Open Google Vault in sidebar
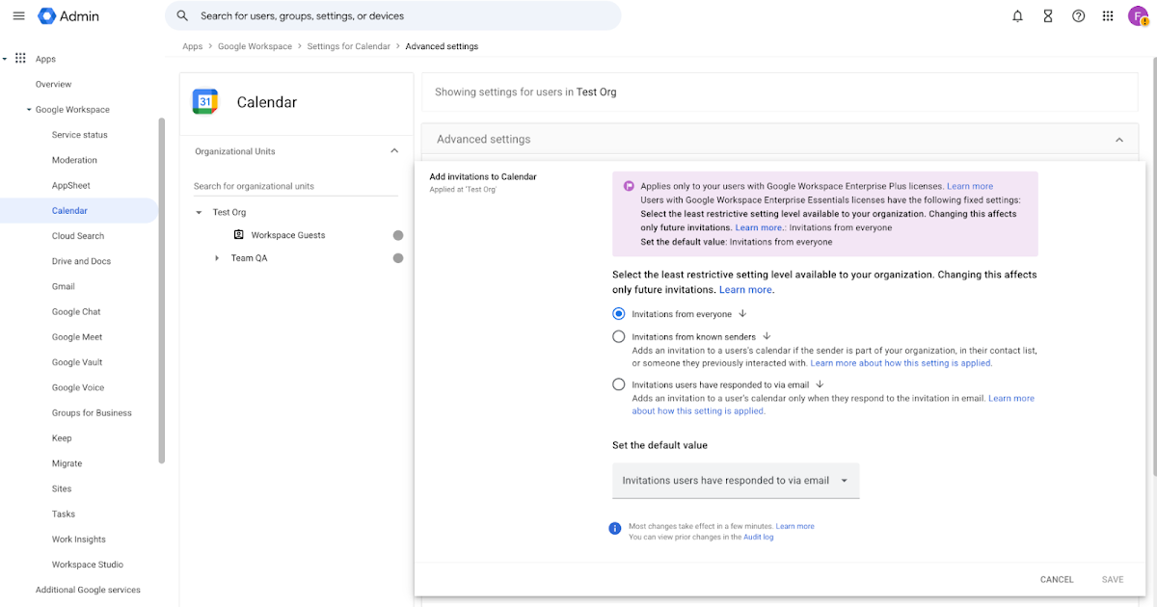Screen dimensions: 1157x607 click(77, 362)
